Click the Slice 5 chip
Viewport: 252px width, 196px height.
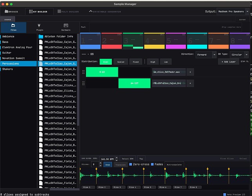pos(149,187)
